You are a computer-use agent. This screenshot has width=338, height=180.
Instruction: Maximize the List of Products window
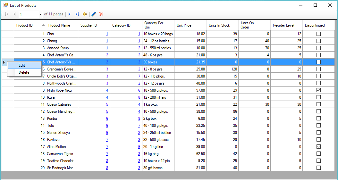[315, 5]
